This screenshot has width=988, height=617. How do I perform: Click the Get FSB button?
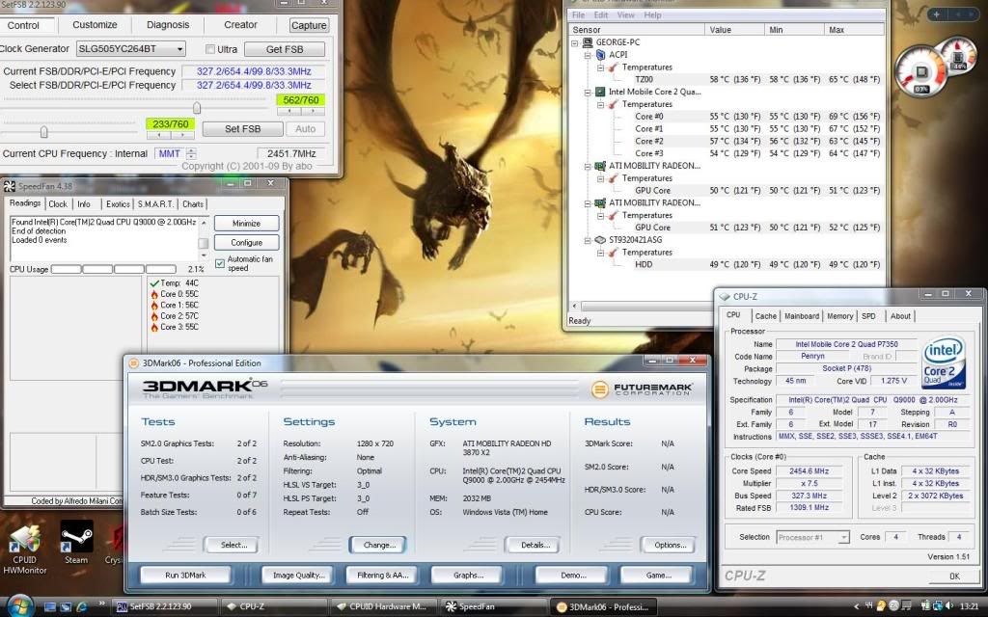(x=285, y=49)
